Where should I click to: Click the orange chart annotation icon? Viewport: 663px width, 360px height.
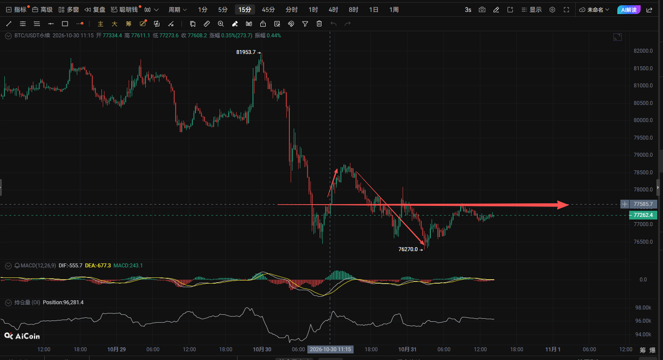pos(143,24)
